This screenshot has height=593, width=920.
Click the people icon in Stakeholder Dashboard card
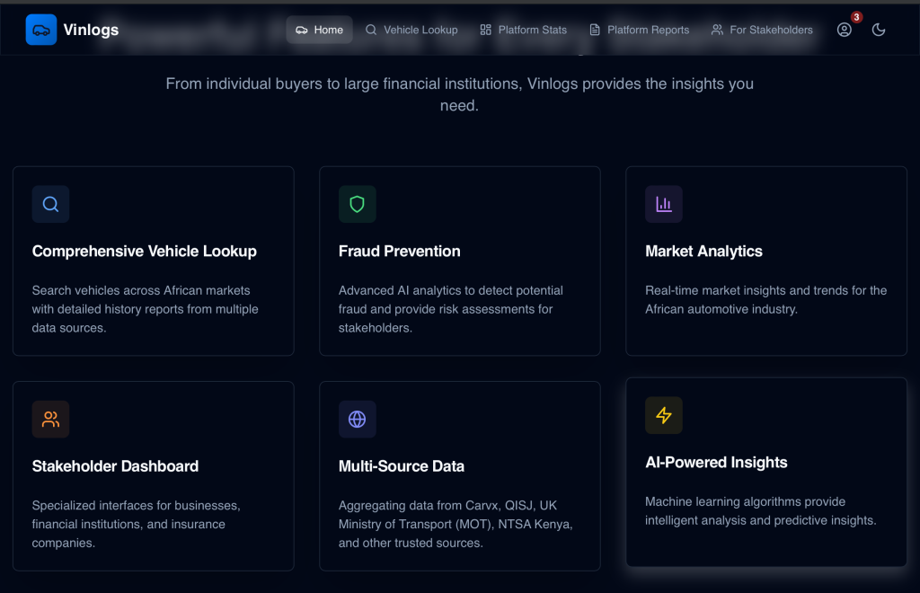click(x=50, y=419)
